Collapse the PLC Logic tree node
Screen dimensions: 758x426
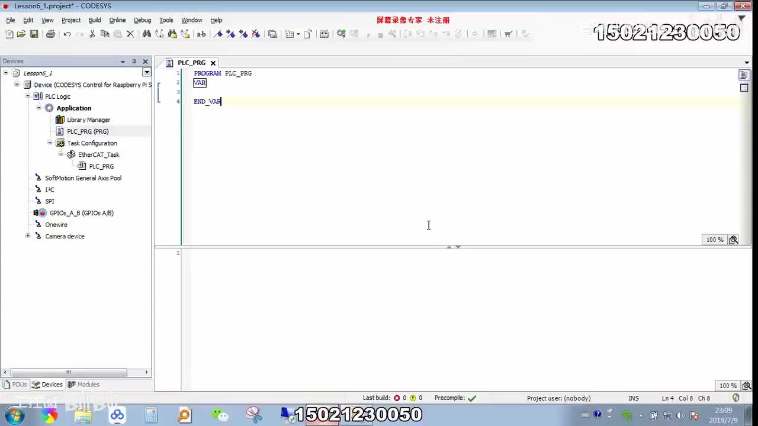point(28,96)
